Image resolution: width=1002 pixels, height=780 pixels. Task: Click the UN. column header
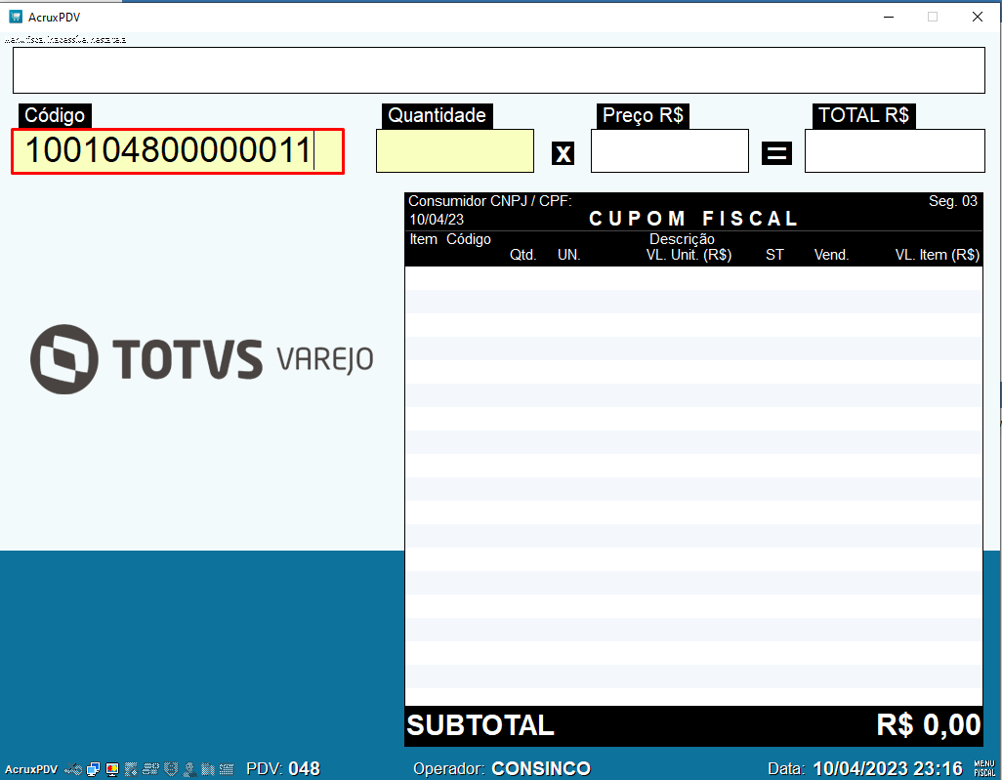[x=568, y=255]
